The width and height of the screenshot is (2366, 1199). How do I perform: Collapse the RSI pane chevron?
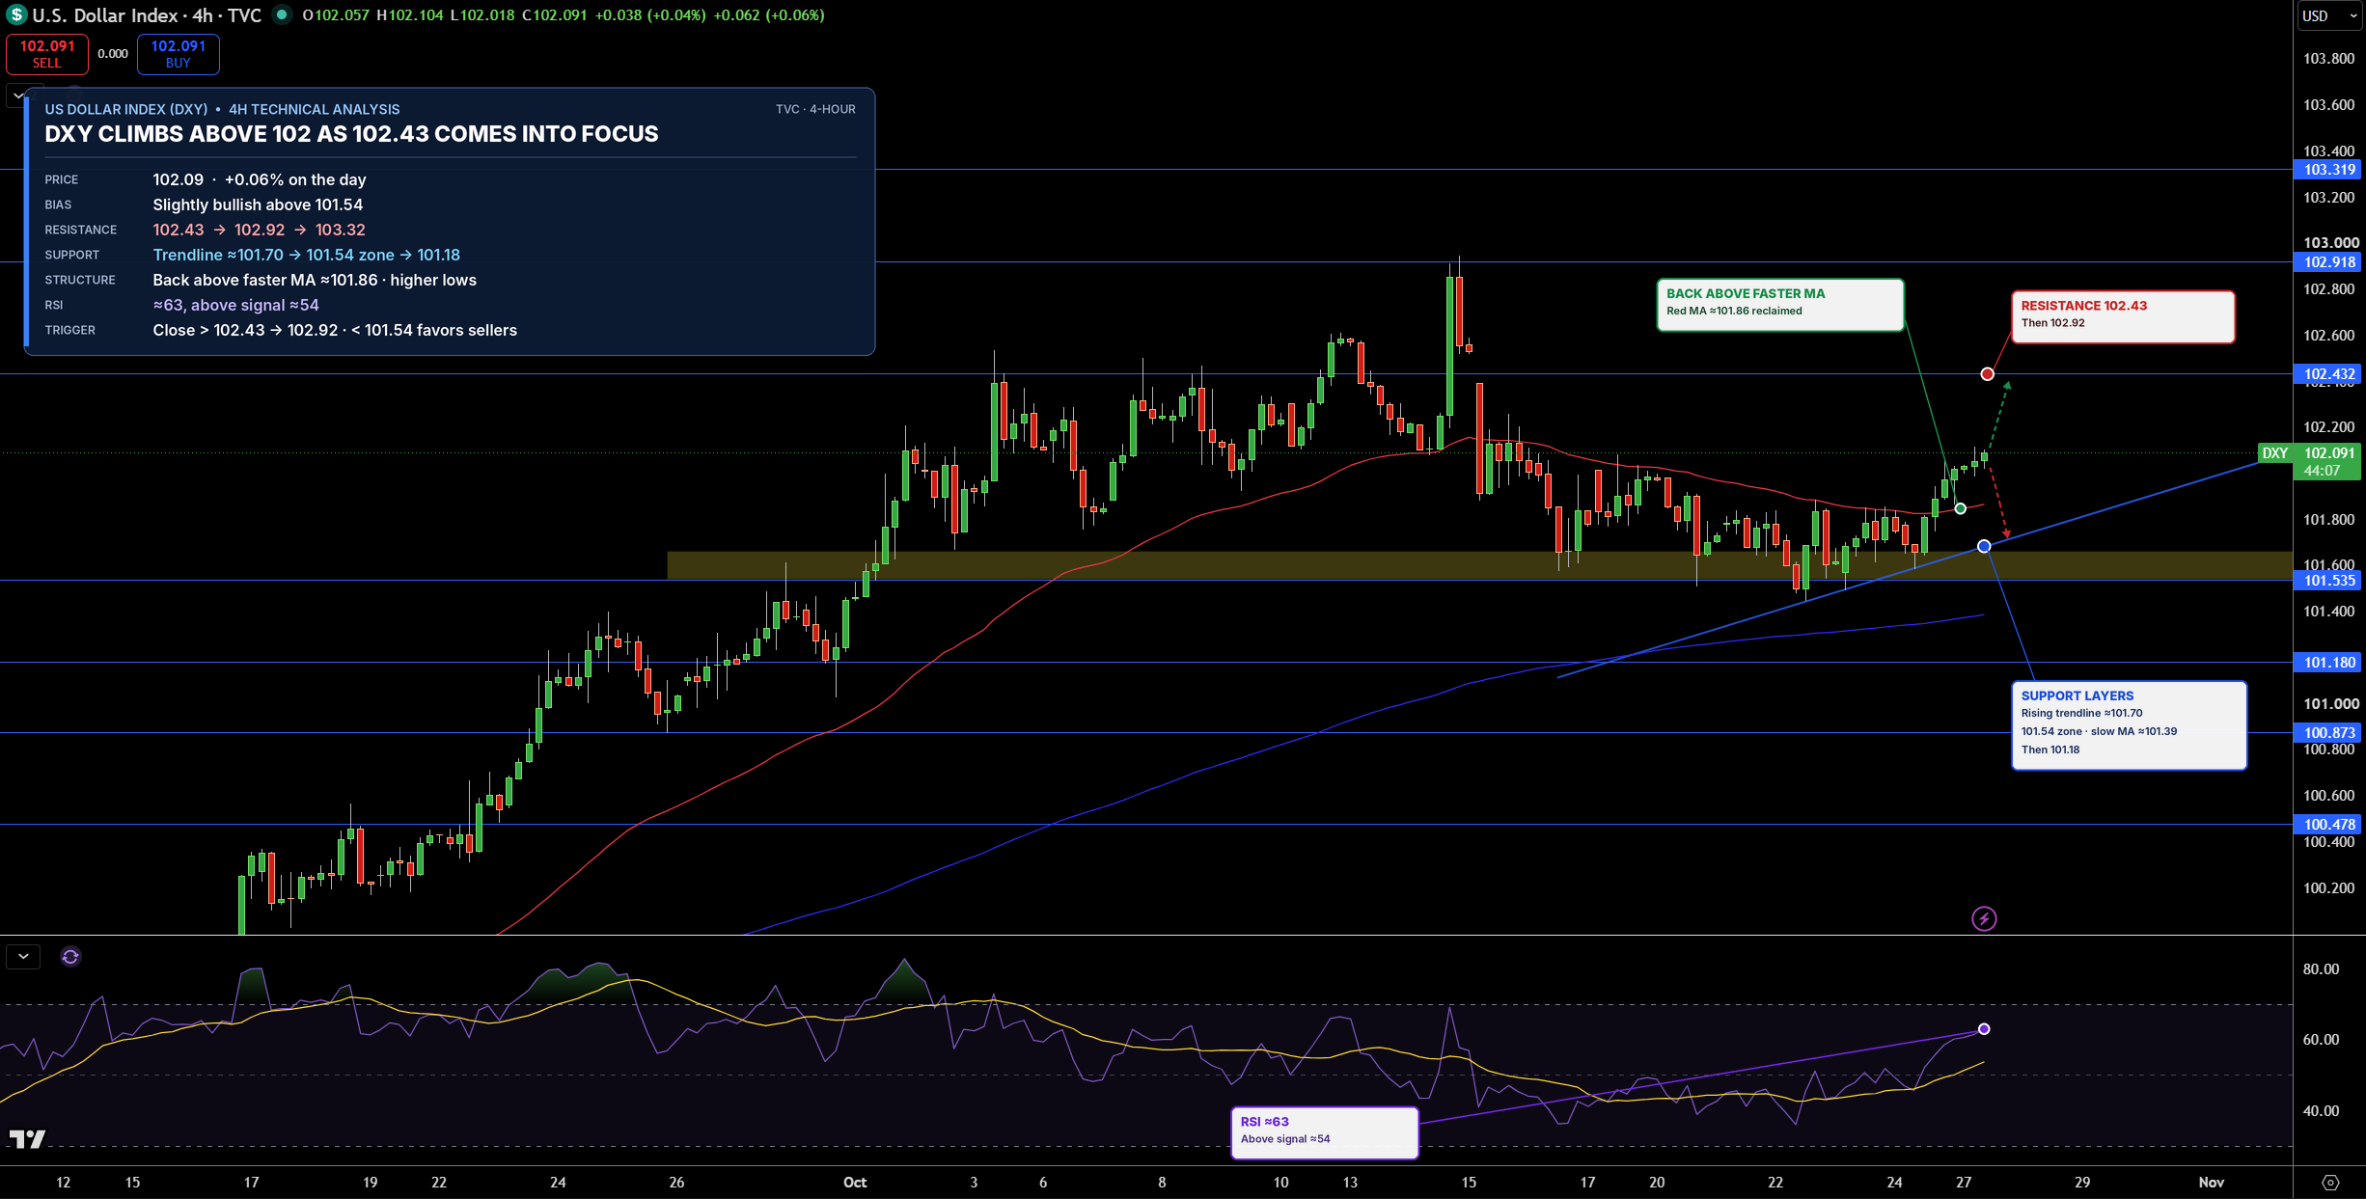pos(23,957)
